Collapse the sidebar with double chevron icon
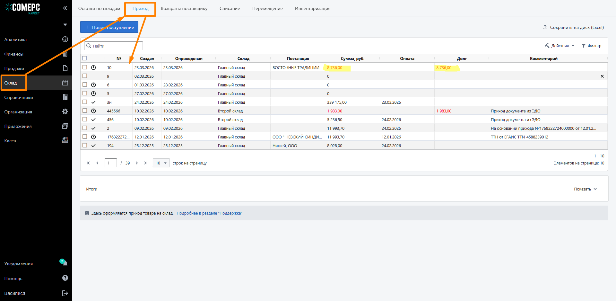The image size is (616, 301). (x=65, y=8)
